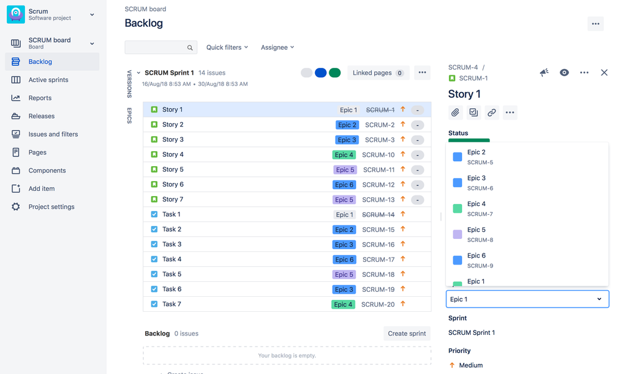Click the Epic 6 label on Story 6
Viewport: 622px width, 374px height.
[344, 185]
